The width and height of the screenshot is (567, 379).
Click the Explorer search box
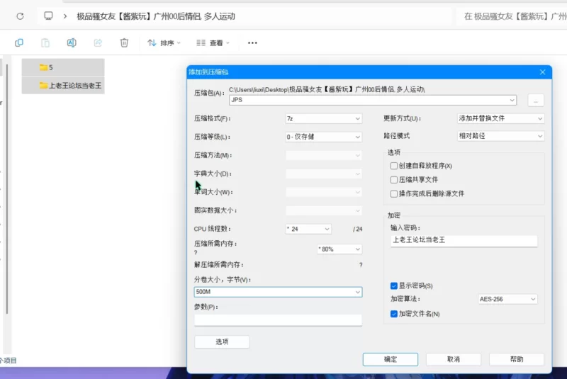[512, 16]
